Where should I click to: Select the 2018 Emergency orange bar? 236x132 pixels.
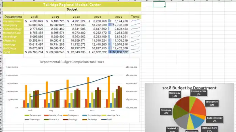(26, 96)
